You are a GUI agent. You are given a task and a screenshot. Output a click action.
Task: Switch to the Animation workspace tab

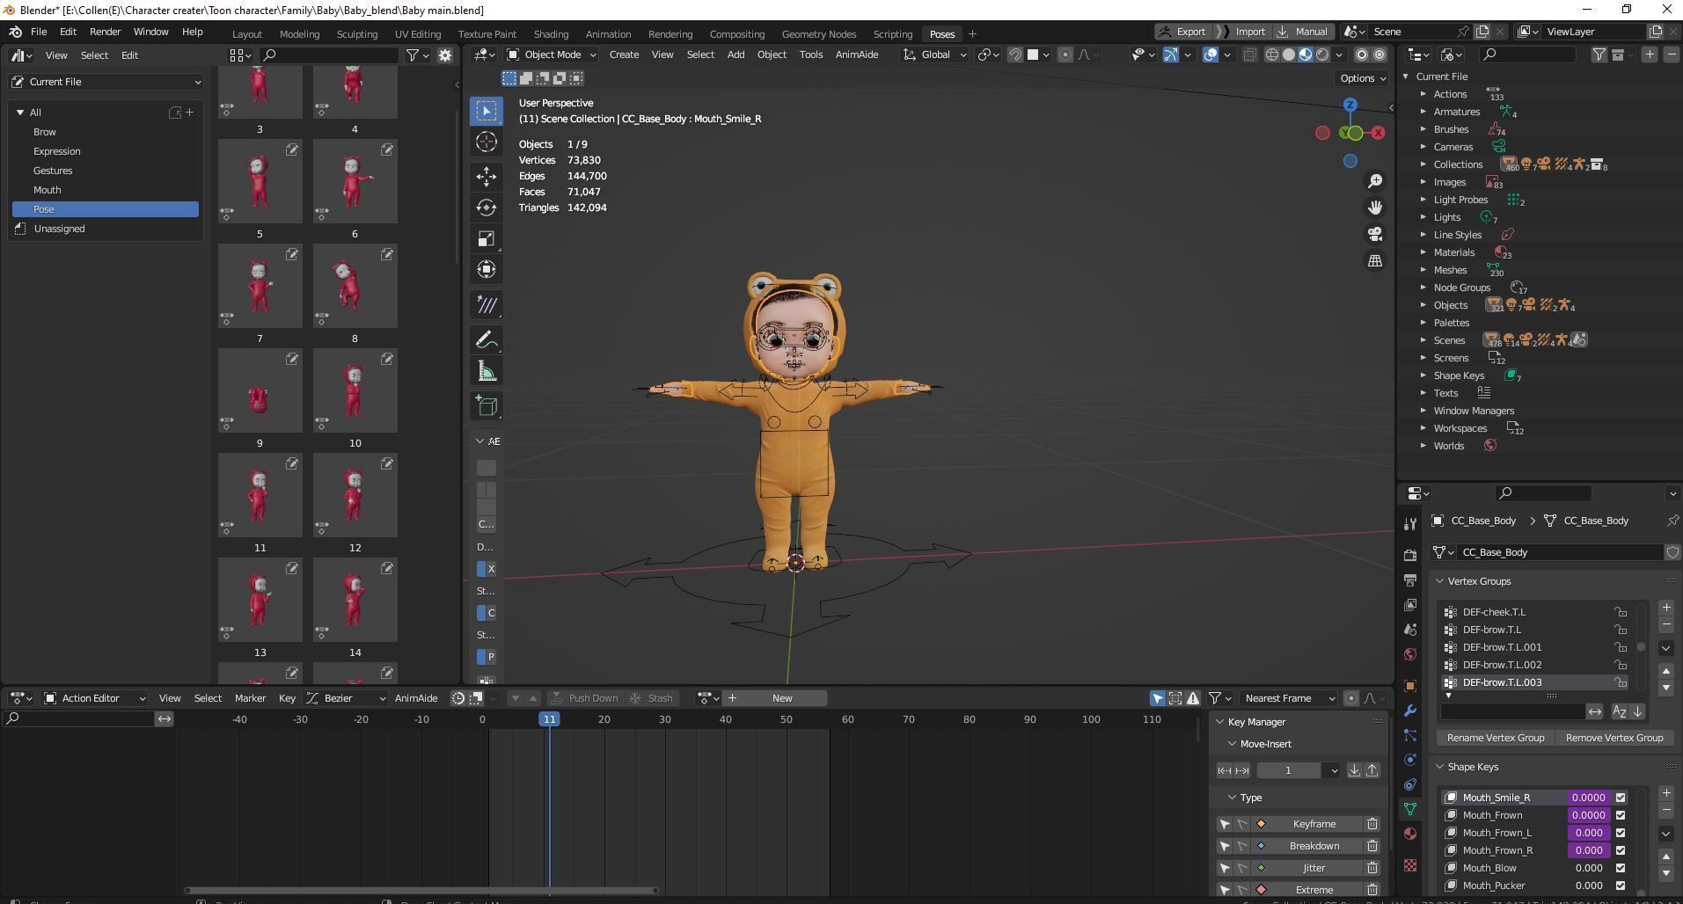(x=608, y=34)
